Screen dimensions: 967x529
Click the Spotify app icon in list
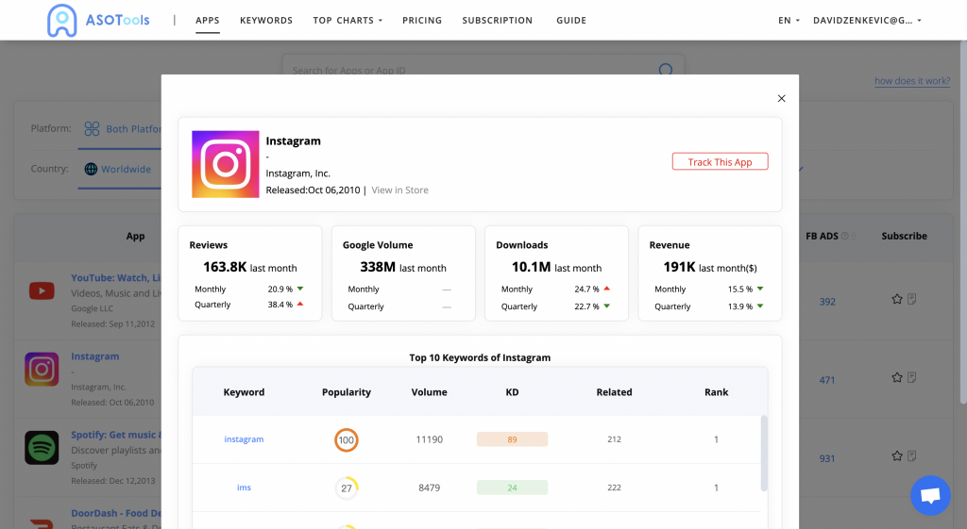(x=42, y=448)
